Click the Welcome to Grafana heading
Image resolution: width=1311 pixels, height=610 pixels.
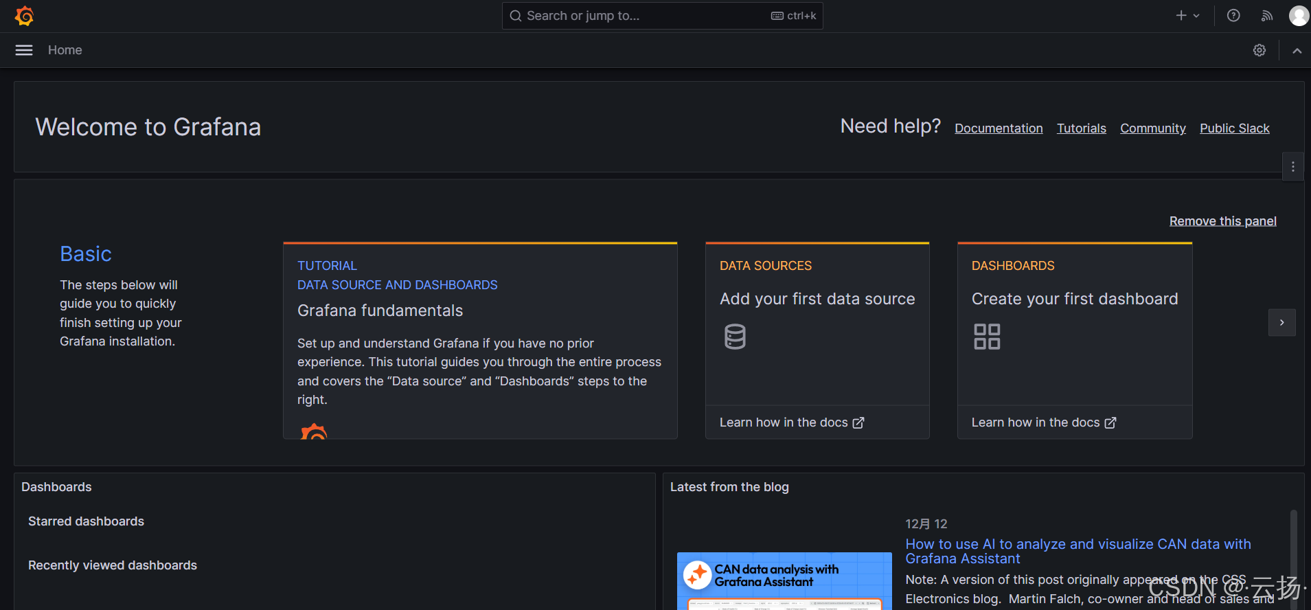tap(148, 127)
